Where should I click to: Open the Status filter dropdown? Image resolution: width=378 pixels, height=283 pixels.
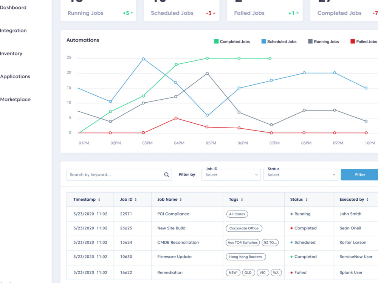pos(301,175)
